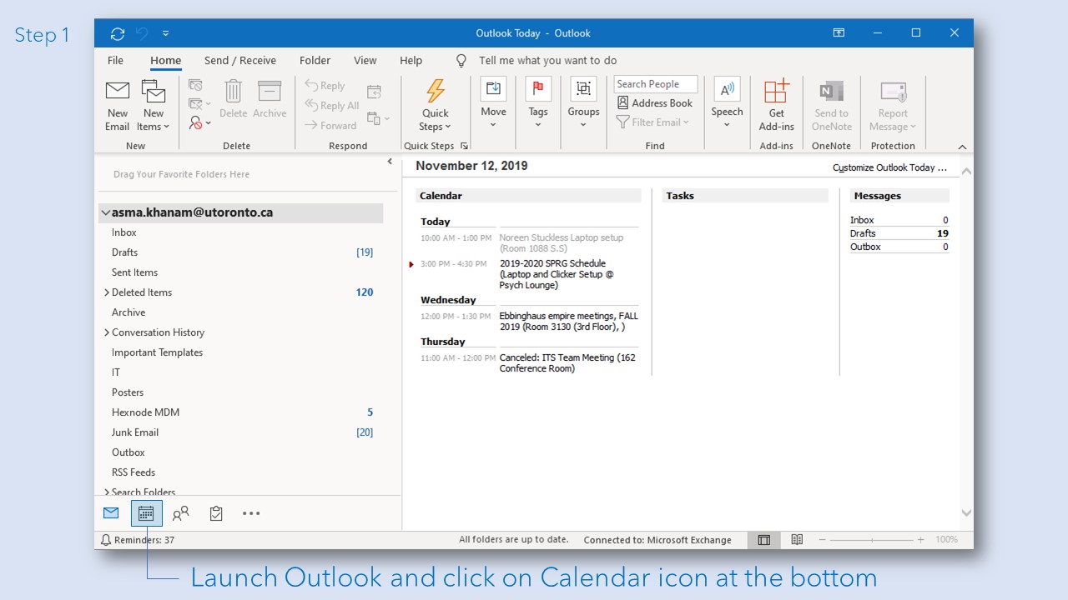Open the Outbox link under Messages
This screenshot has height=600, width=1068.
click(x=865, y=247)
